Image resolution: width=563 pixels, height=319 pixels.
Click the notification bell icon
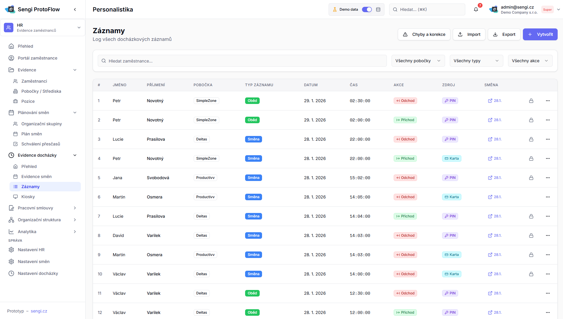(x=476, y=9)
